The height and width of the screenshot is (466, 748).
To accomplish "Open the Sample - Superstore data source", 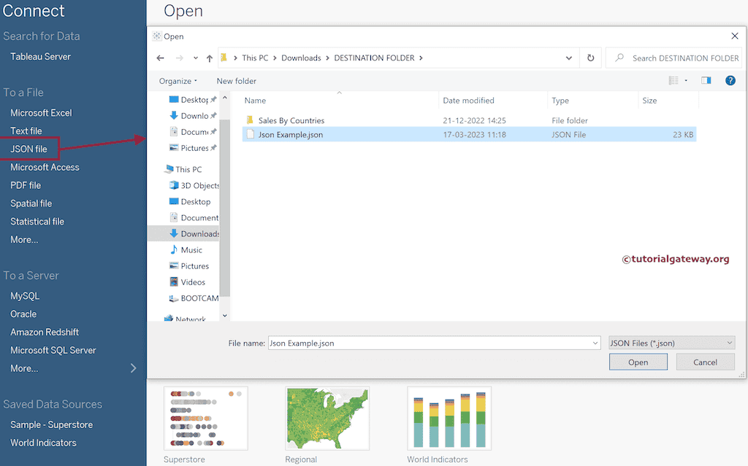I will pos(52,424).
